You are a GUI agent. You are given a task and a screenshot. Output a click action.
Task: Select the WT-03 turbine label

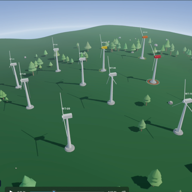(x=104, y=42)
